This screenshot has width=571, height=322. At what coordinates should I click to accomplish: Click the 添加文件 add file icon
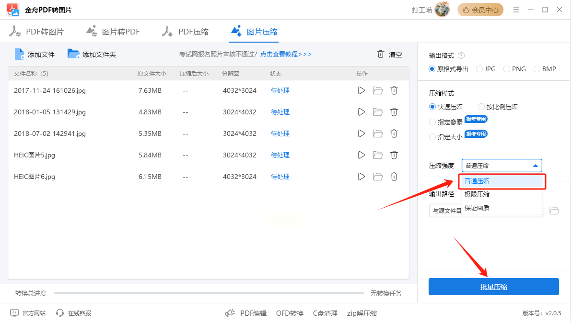pos(19,54)
